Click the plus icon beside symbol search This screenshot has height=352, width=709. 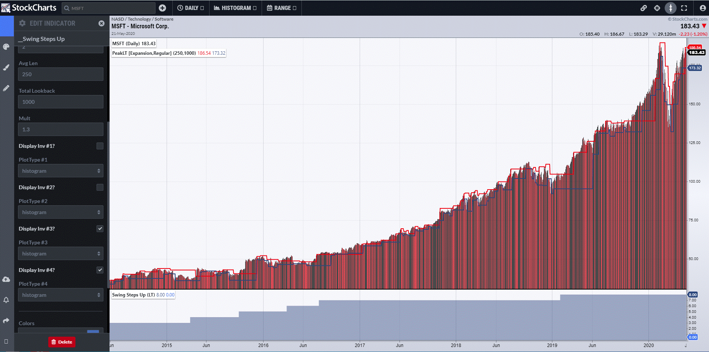pos(162,8)
